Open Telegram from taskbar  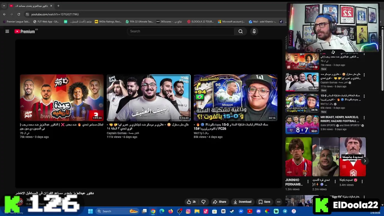coord(285,211)
